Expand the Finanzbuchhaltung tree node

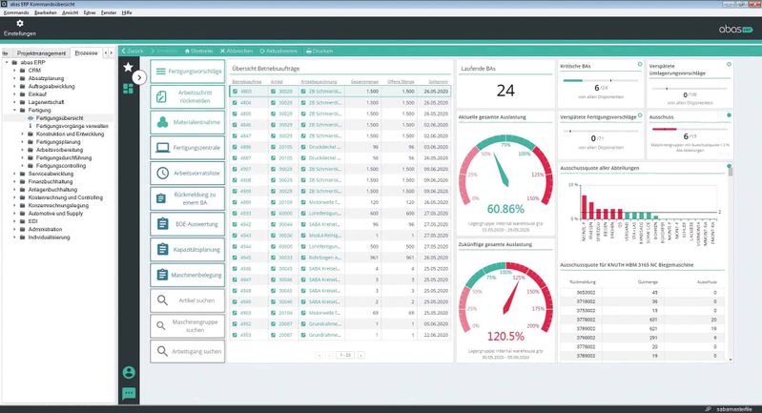tap(14, 182)
